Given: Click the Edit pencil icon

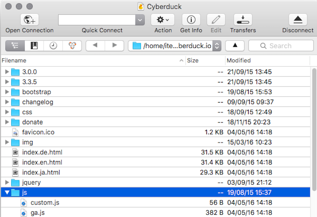Looking at the screenshot, I should click(216, 20).
